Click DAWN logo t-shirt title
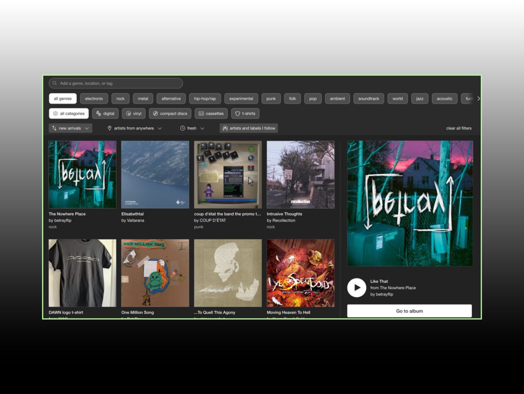524x394 pixels. click(66, 312)
